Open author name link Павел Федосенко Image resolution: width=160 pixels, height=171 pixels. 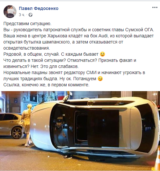tap(39, 8)
